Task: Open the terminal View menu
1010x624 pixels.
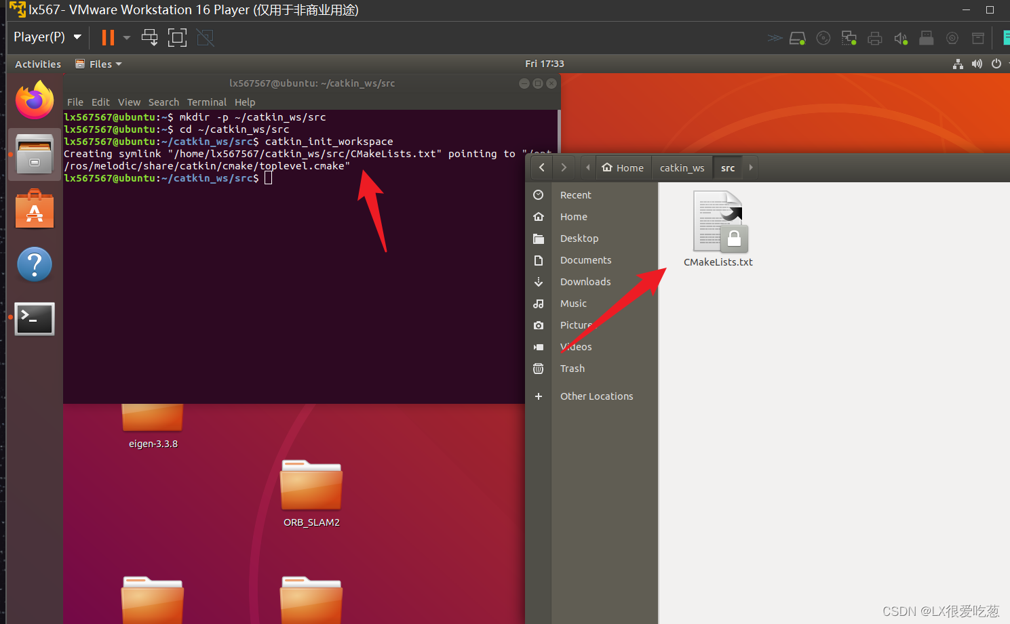Action: point(129,102)
